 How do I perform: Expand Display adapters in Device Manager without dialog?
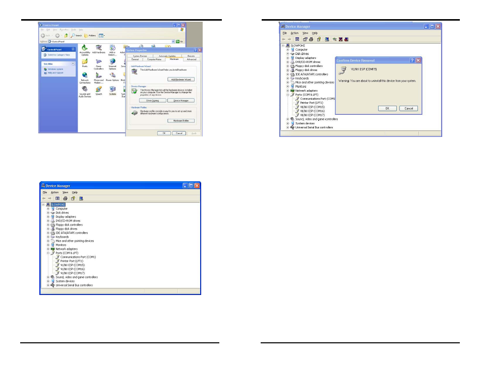click(x=48, y=216)
